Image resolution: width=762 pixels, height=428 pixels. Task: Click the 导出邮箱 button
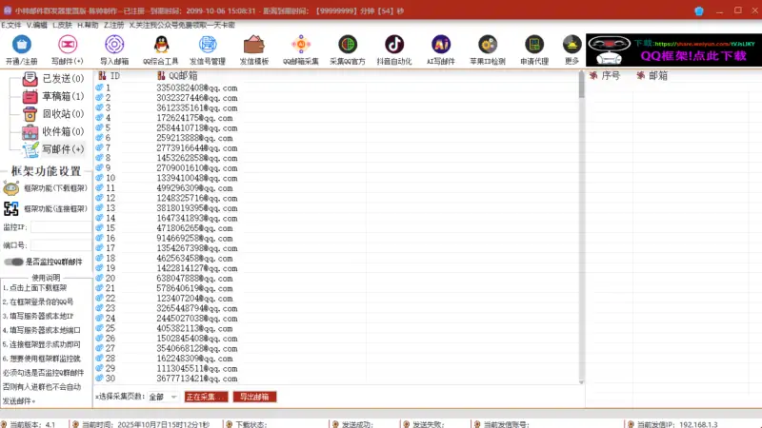point(254,397)
